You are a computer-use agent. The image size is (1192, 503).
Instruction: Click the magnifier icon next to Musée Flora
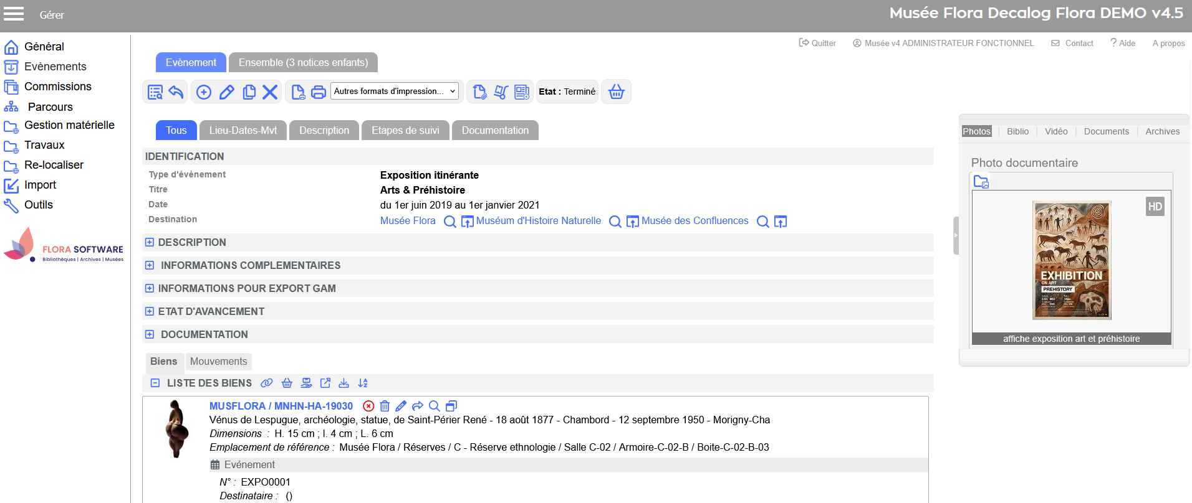(449, 222)
